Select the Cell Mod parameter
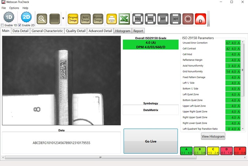This screenshot has height=166, width=248. tap(211, 54)
